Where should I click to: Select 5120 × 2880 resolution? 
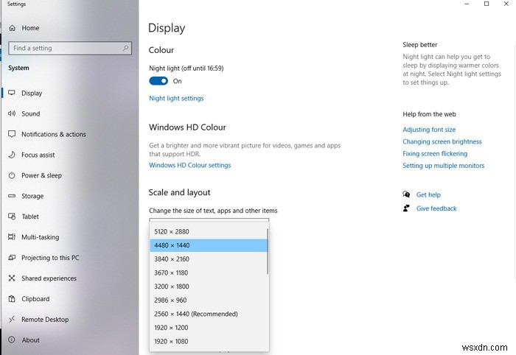click(x=209, y=232)
